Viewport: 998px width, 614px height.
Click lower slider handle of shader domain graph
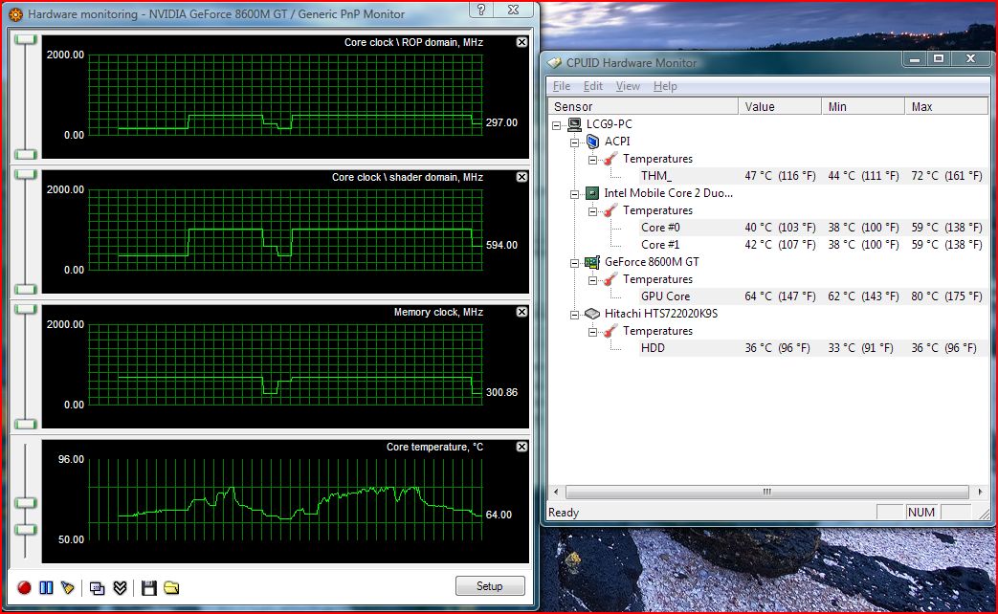click(x=26, y=290)
